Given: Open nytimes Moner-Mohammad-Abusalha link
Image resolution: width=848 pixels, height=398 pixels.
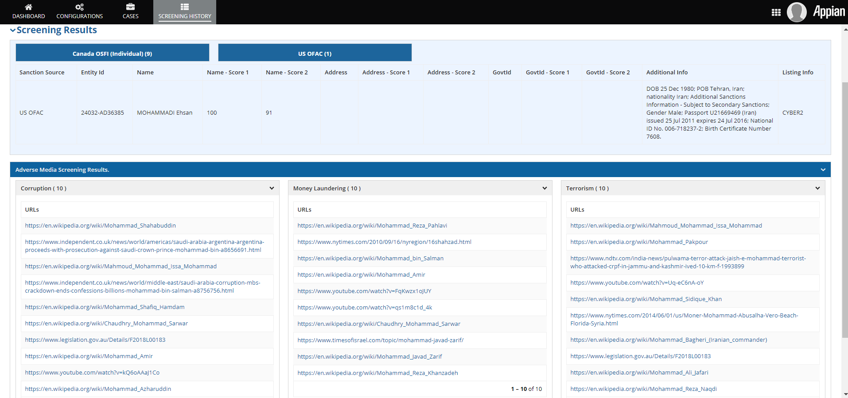Looking at the screenshot, I should pos(684,319).
